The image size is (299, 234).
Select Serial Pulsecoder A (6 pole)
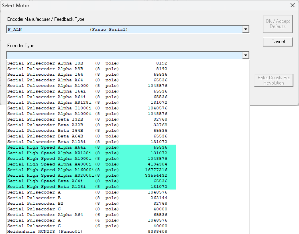coord(128,220)
